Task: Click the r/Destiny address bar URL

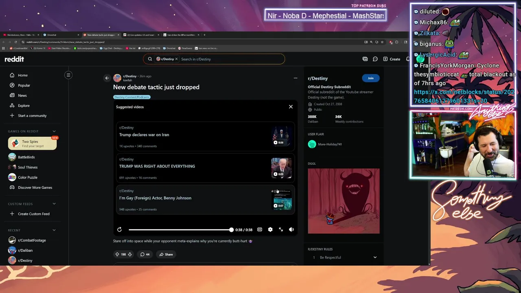Action: 65,42
